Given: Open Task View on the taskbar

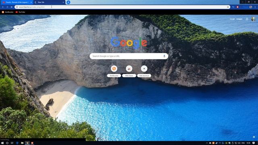Looking at the screenshot, I should [x=12, y=143].
